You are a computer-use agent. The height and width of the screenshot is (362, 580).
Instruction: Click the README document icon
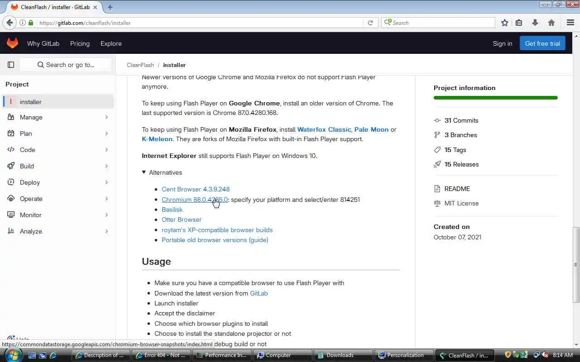(437, 189)
